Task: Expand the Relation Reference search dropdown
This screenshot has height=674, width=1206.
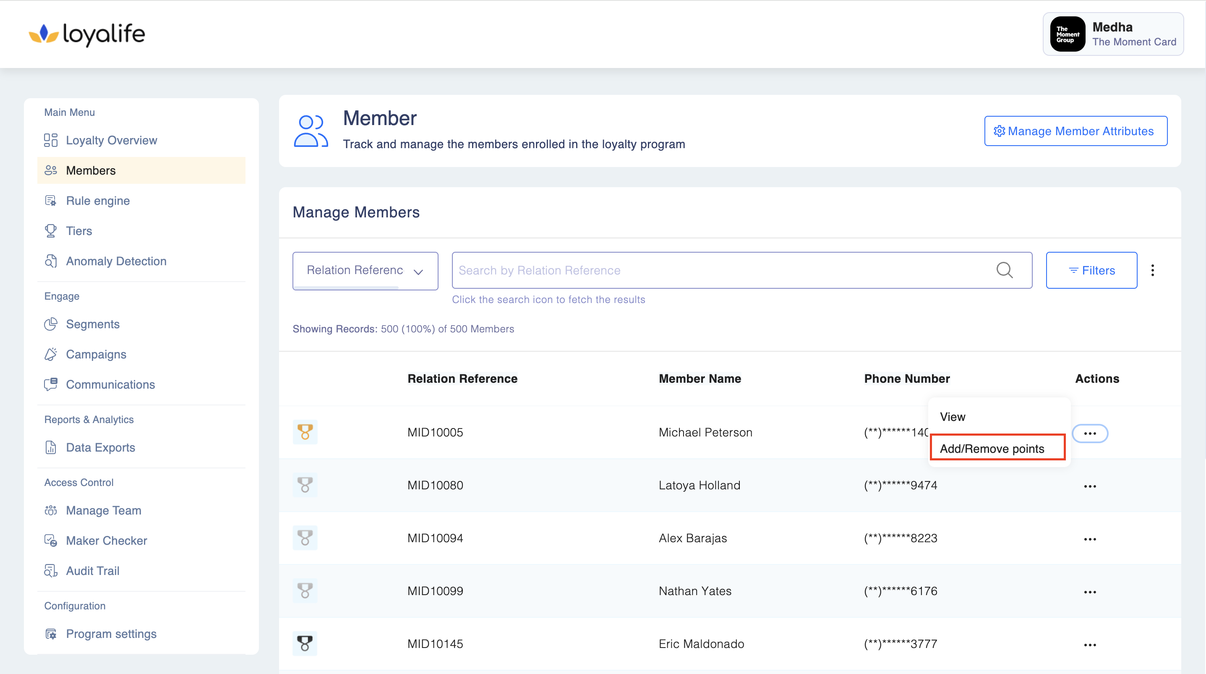Action: coord(365,271)
